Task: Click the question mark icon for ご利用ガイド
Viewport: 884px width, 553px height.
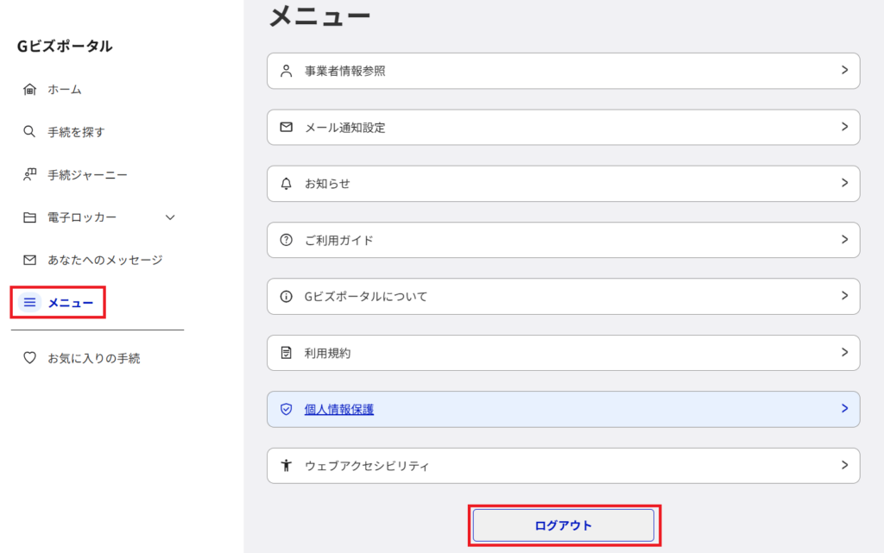Action: 287,240
